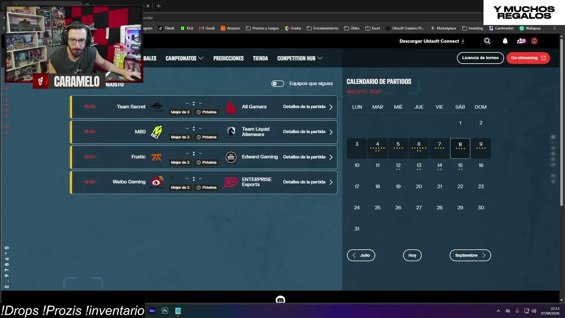Select August 5 in the calendar
This screenshot has width=565, height=318.
[398, 148]
